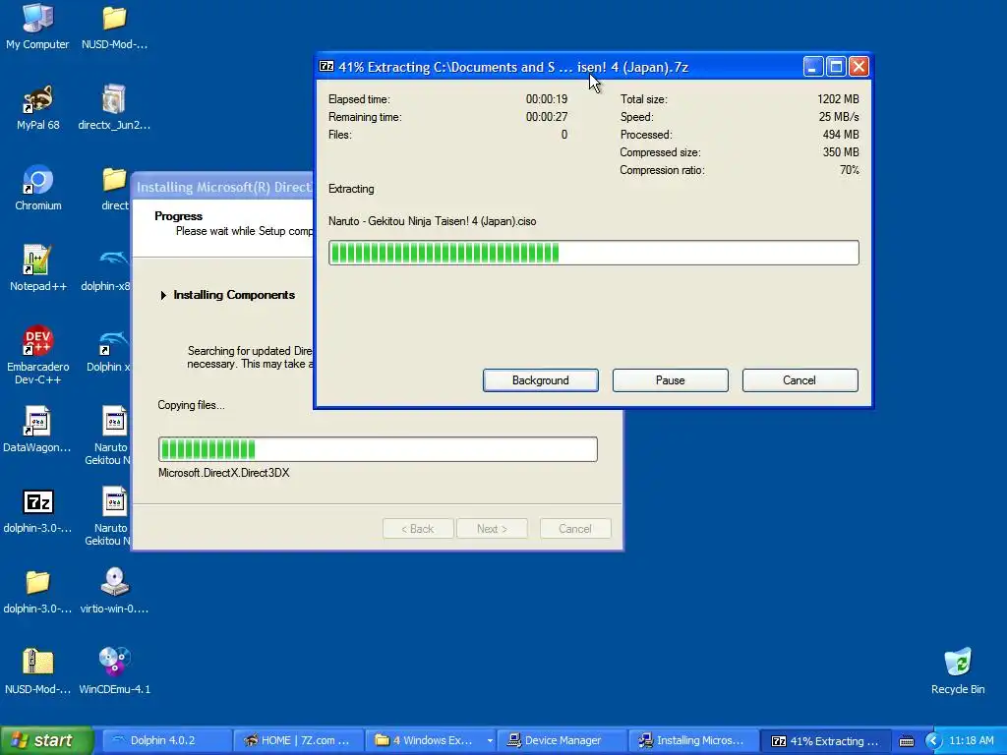Open the grouped Windows Explorer dropdown arrow
This screenshot has width=1007, height=755.
pos(490,741)
